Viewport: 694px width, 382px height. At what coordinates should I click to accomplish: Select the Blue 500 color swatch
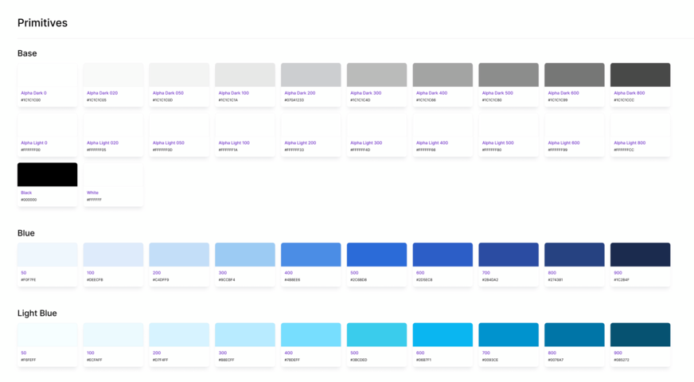tap(376, 255)
